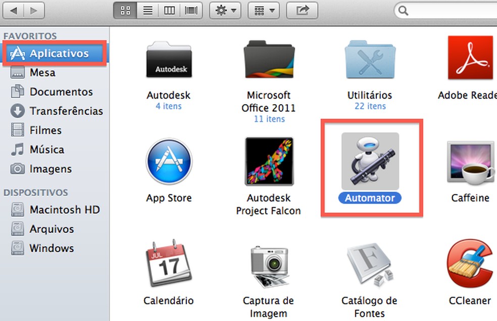
Task: Select the App Store icon
Action: (x=169, y=161)
